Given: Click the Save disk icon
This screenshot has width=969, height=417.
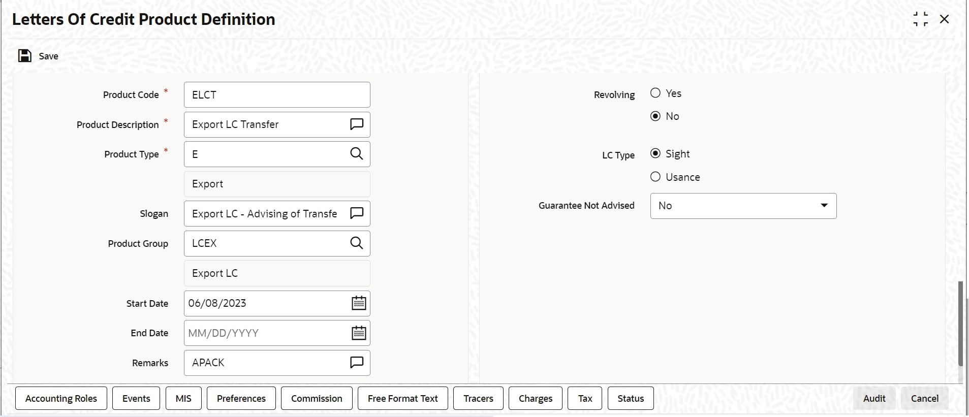Looking at the screenshot, I should coord(25,56).
